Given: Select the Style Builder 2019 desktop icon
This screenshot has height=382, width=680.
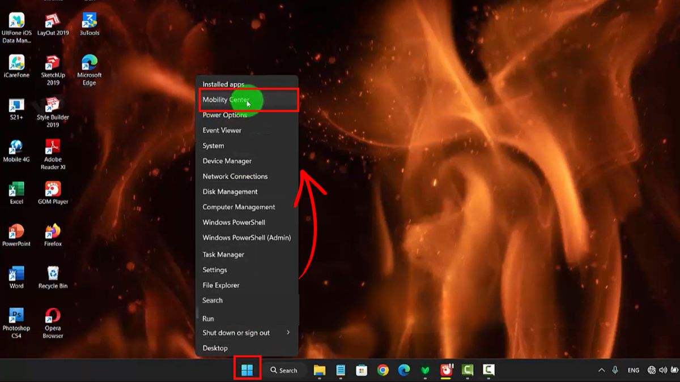Looking at the screenshot, I should pos(53,112).
